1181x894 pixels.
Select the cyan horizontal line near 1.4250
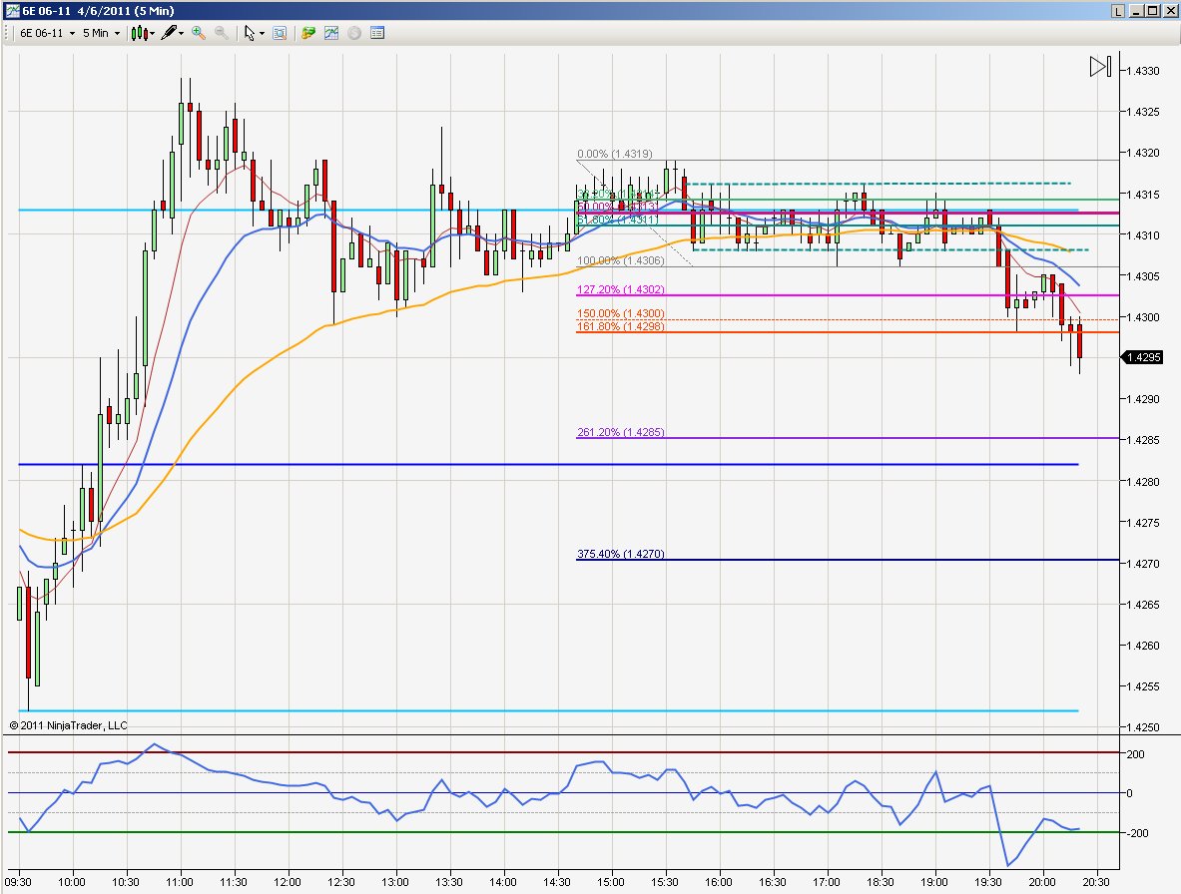(x=548, y=710)
